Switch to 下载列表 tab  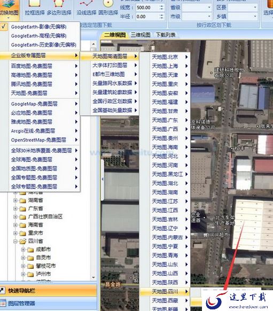coord(166,35)
